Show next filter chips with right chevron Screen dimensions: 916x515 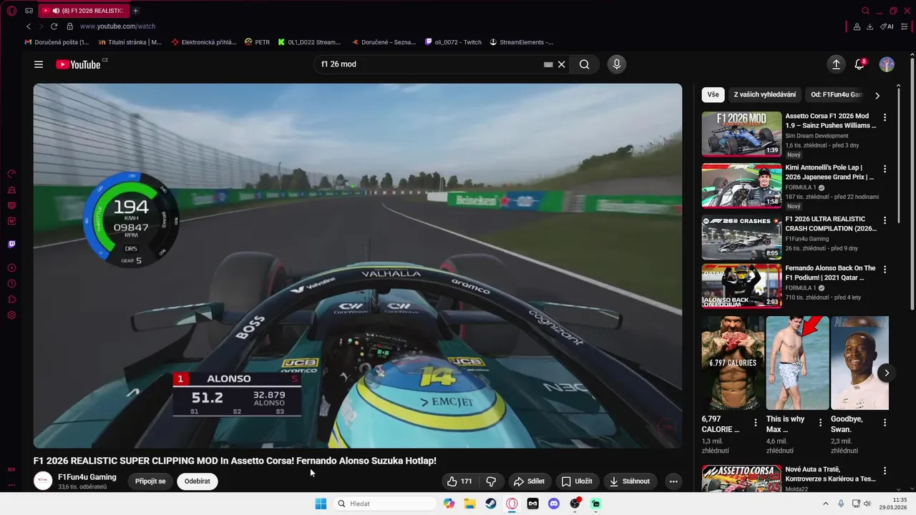tap(877, 95)
